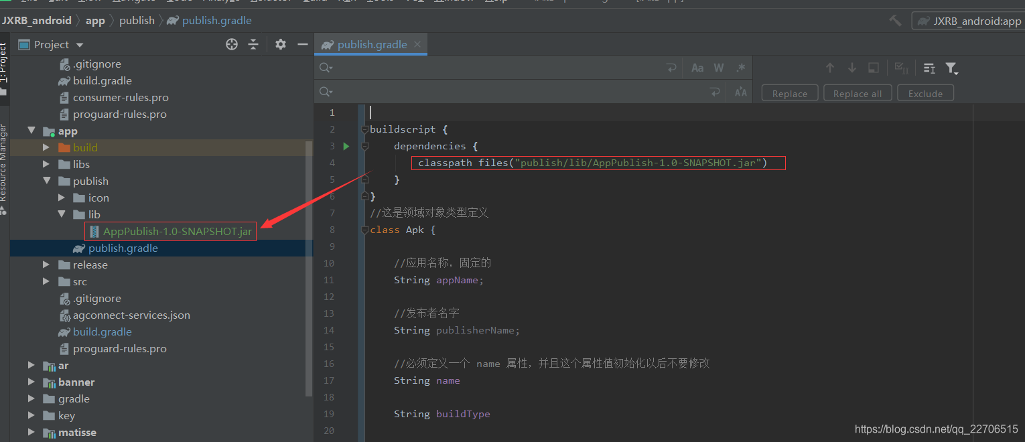Select app's proguard-rules.pro file
This screenshot has width=1025, height=442.
coord(119,348)
